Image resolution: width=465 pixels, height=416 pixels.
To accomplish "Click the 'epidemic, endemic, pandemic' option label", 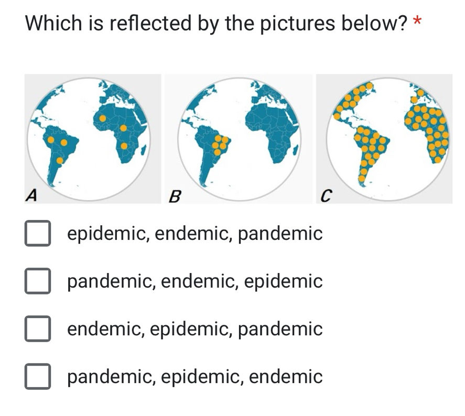I will click(195, 233).
